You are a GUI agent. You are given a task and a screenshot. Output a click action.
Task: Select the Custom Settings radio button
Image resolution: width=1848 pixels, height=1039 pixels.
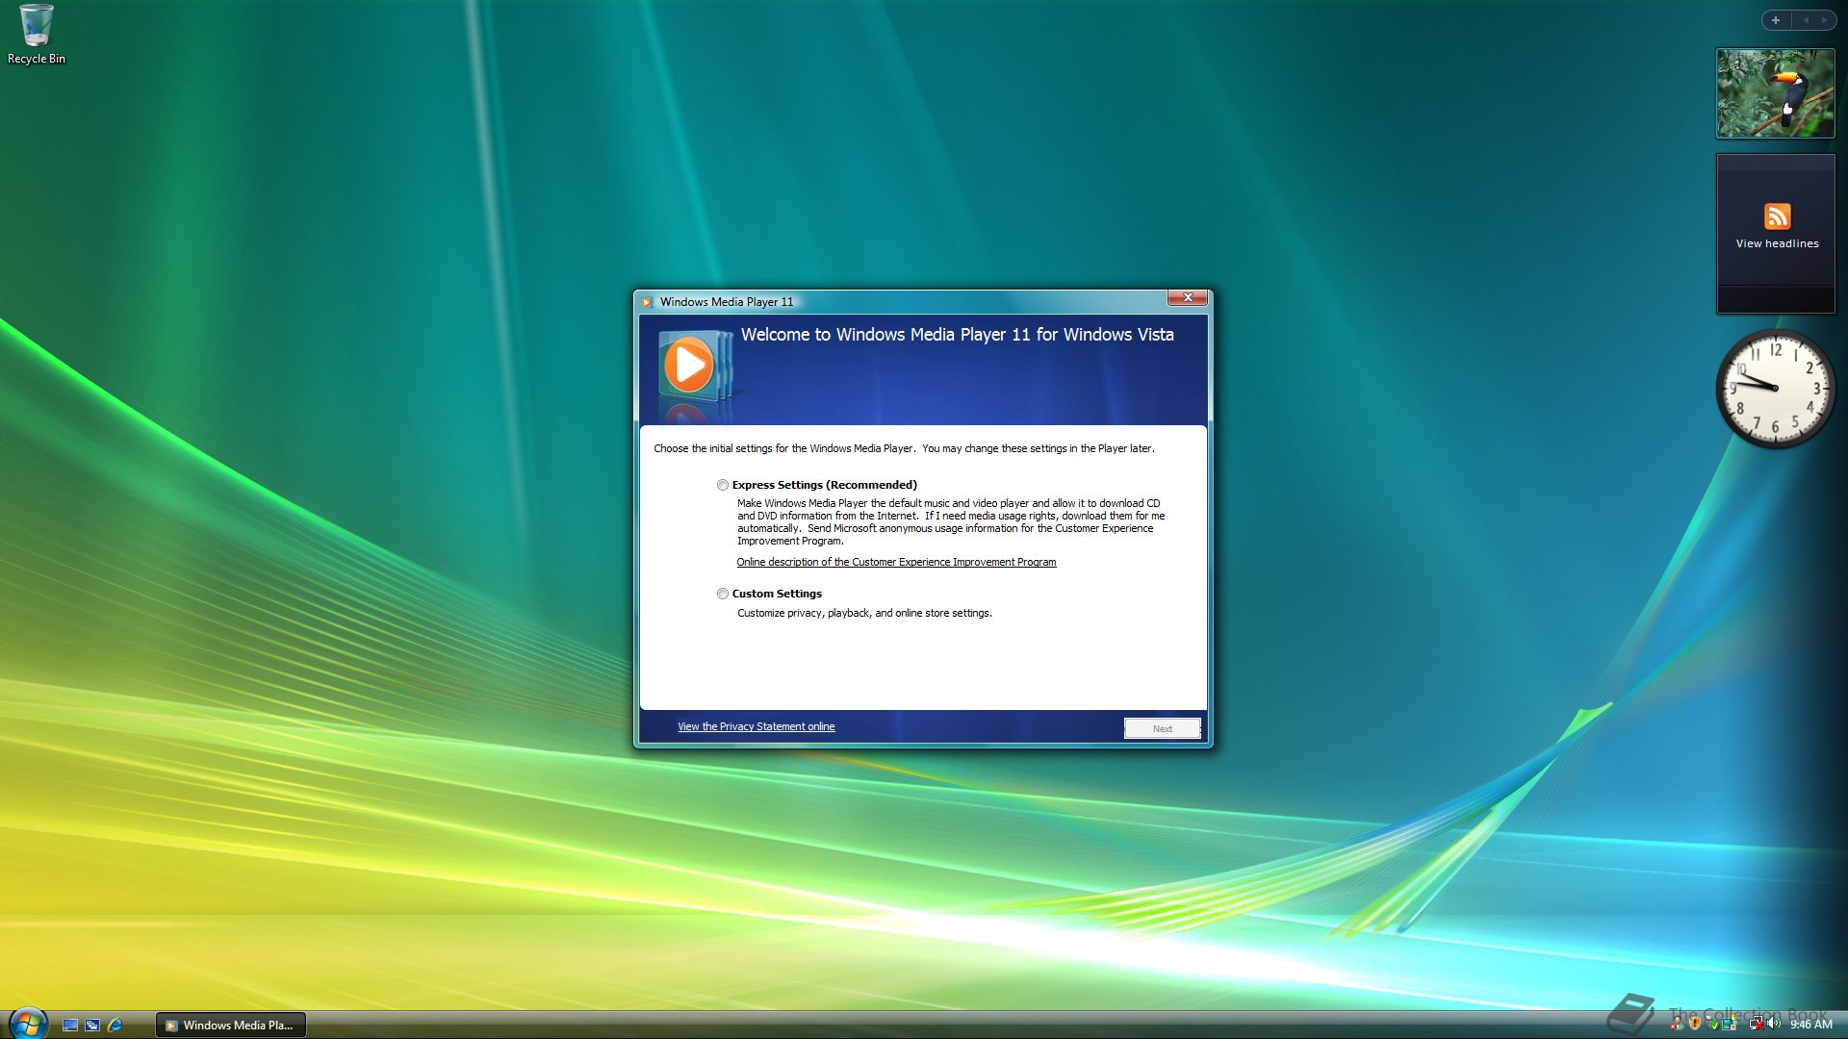point(723,594)
